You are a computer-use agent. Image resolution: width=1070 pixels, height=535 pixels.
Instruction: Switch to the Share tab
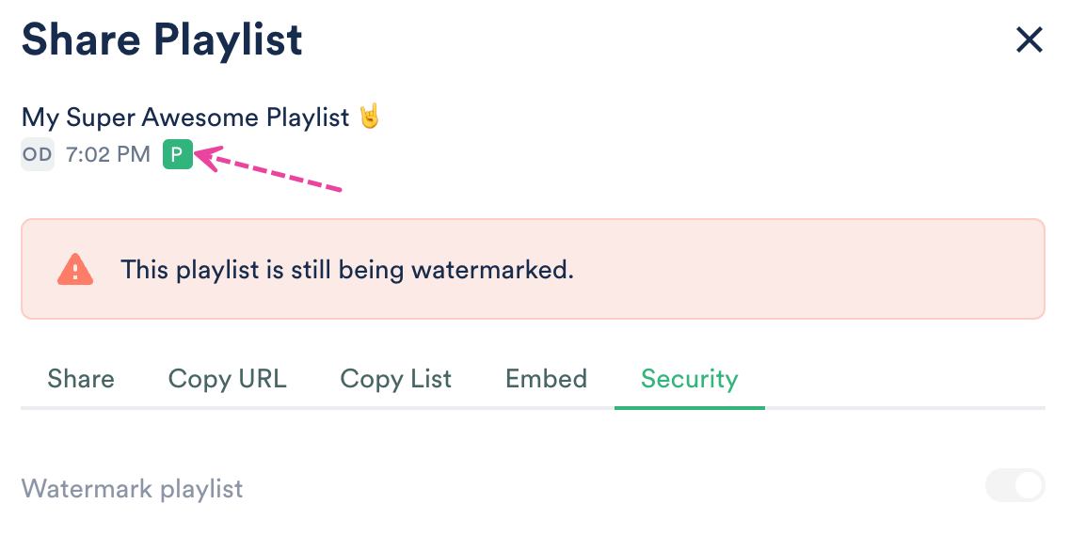point(81,379)
